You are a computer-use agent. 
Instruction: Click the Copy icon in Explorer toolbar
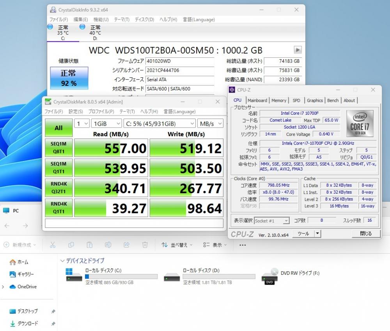71,245
